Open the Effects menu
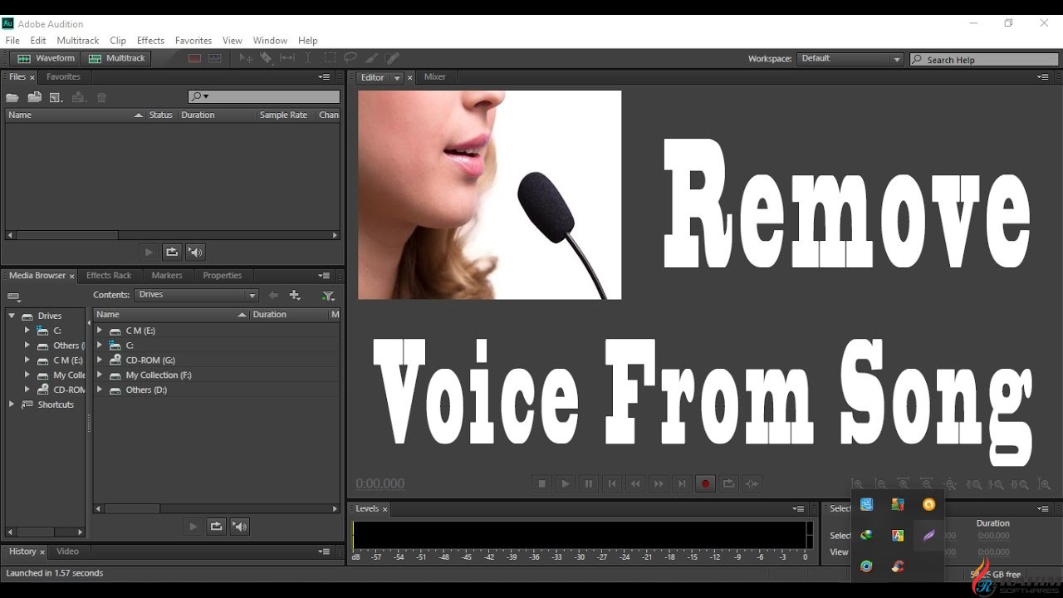 (150, 40)
